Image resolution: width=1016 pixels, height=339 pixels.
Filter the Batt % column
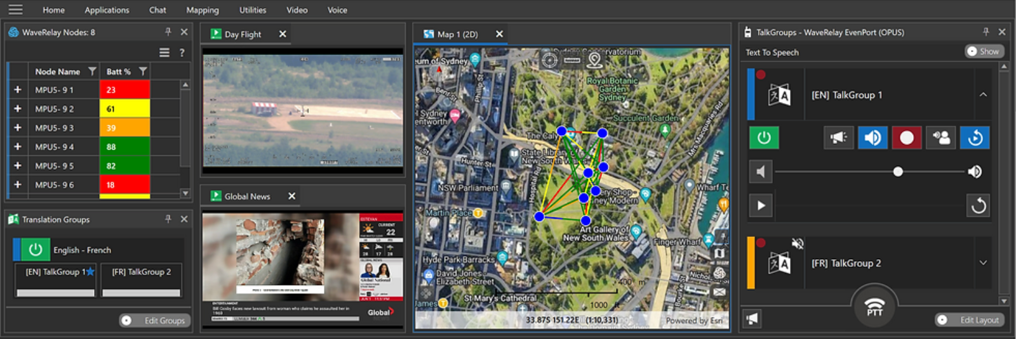point(143,72)
